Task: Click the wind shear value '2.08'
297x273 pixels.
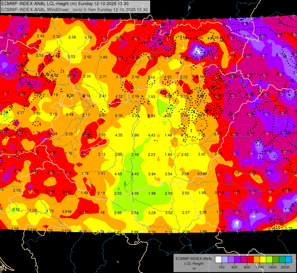Action: point(72,37)
